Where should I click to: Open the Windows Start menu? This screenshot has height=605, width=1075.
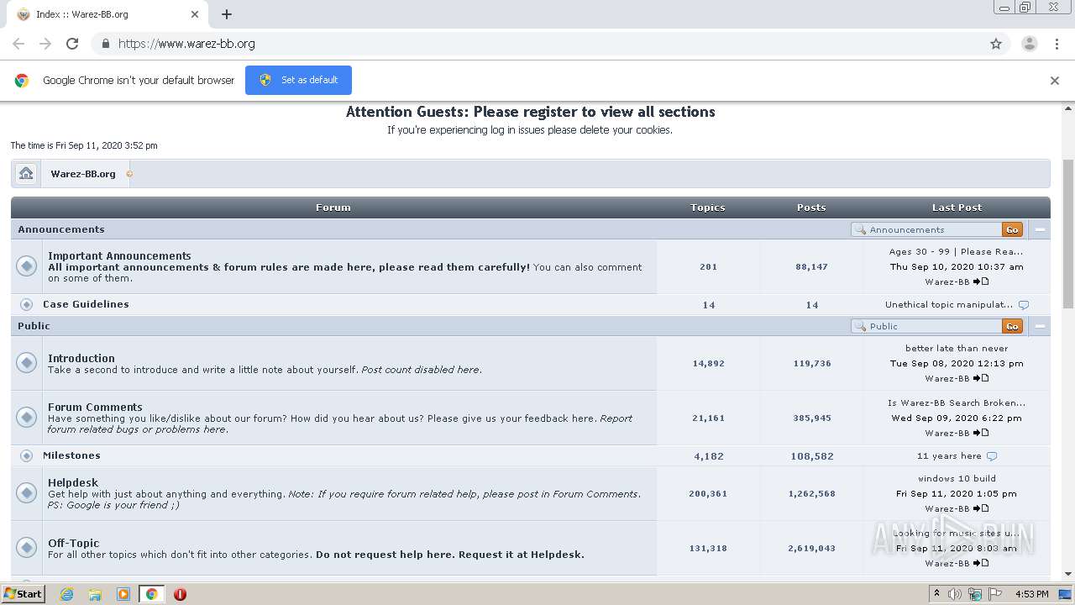pos(24,594)
